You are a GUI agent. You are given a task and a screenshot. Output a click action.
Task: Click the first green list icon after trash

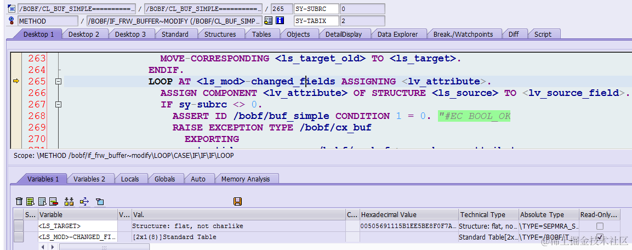30,201
